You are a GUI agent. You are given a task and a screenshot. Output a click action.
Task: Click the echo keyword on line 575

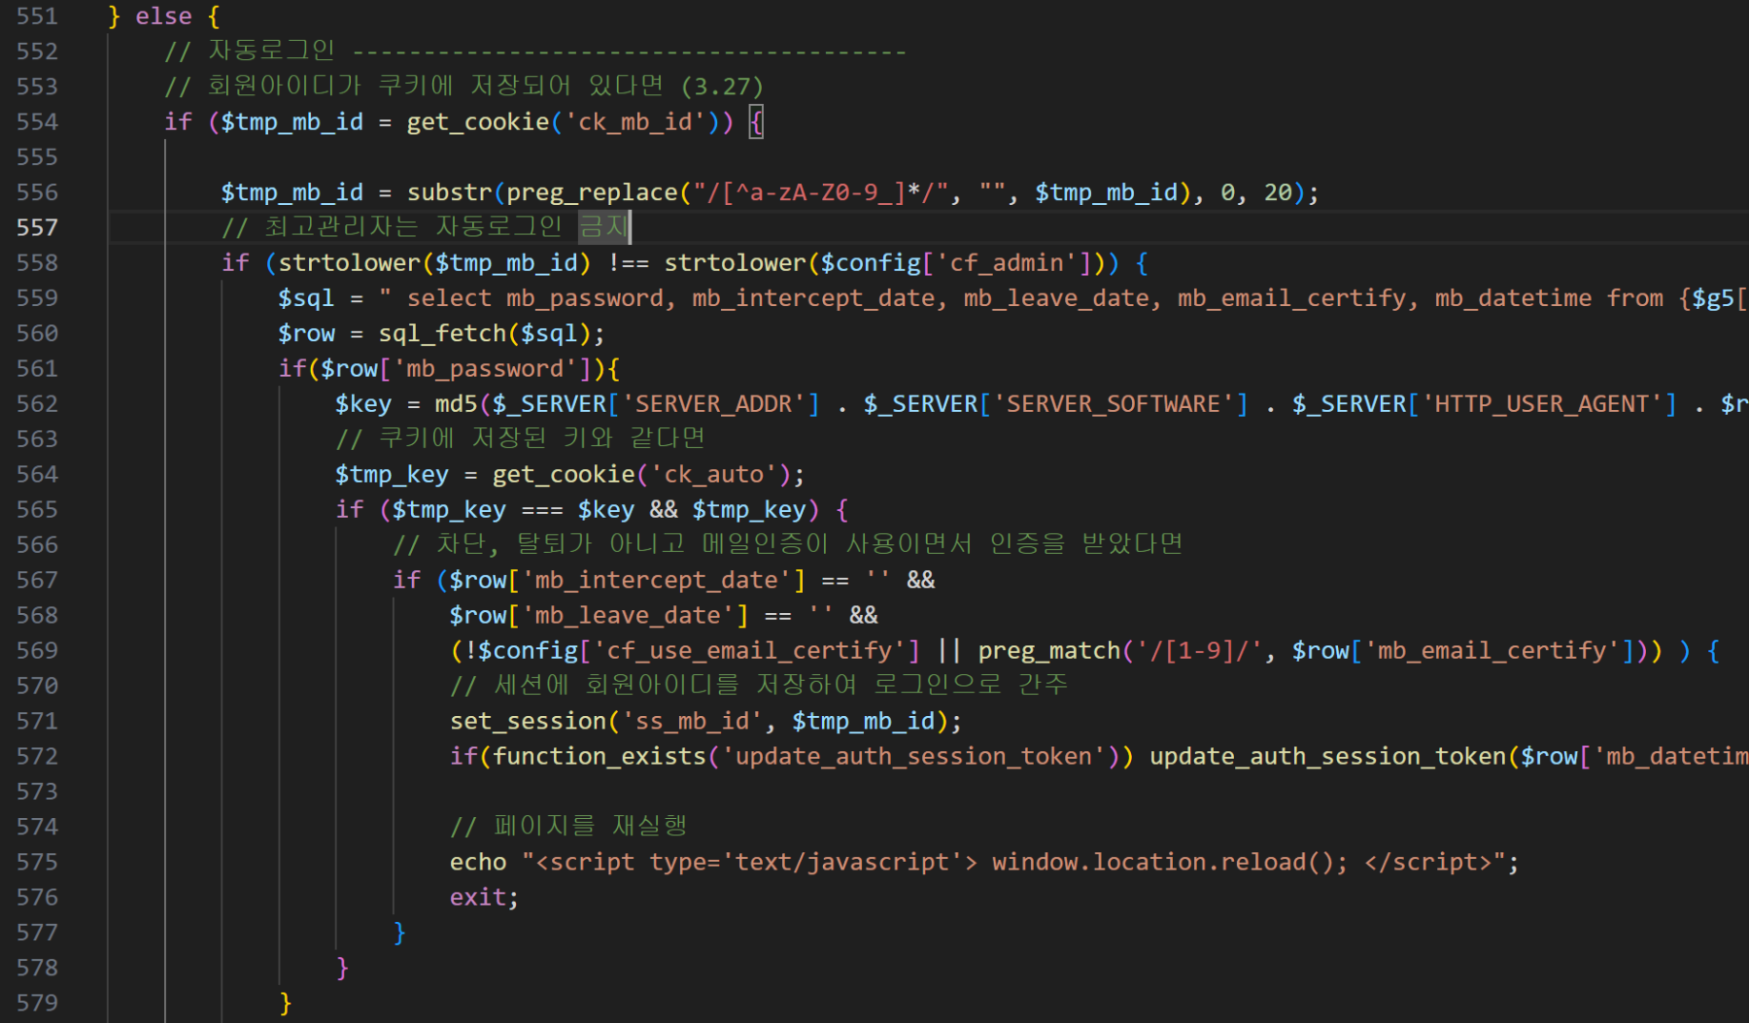[478, 863]
